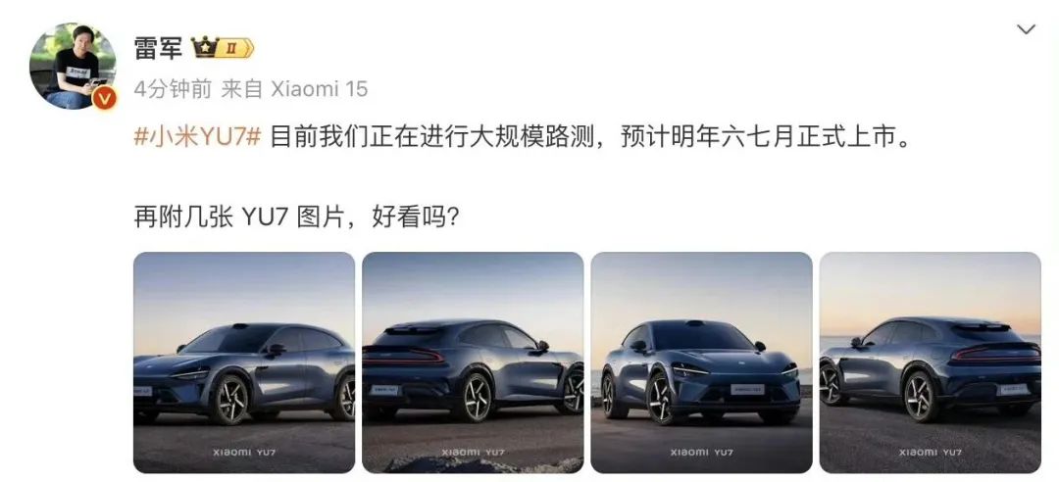Click the orange V verified badge
This screenshot has height=482, width=1059.
pyautogui.click(x=104, y=99)
